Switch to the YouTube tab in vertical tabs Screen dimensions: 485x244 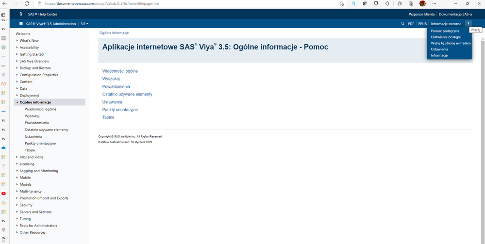pyautogui.click(x=3, y=194)
